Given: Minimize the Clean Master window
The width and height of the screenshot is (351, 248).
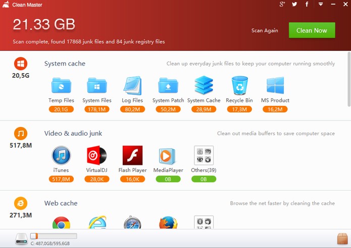Looking at the screenshot, I should 333,4.
